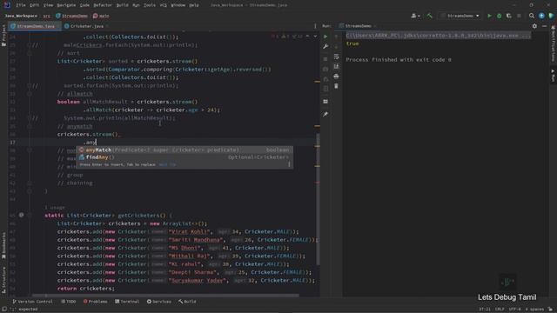
Task: Open the VCS menu
Action: click(164, 5)
